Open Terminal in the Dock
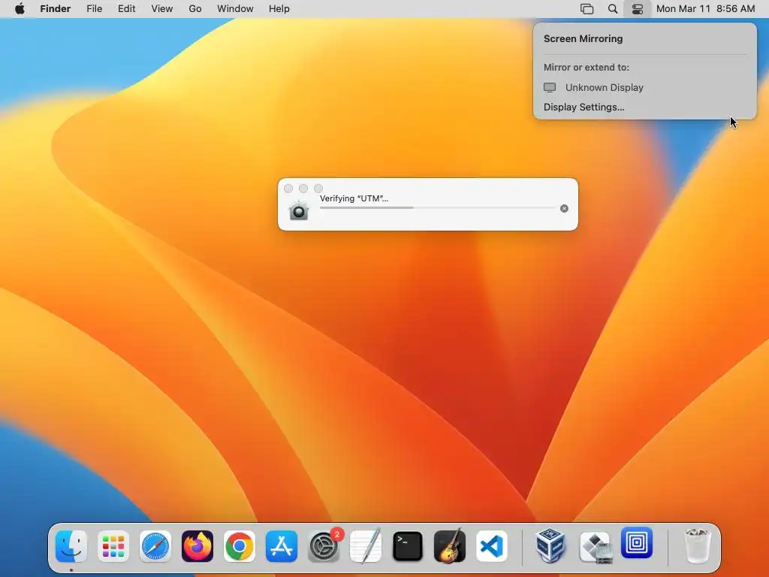 coord(408,546)
